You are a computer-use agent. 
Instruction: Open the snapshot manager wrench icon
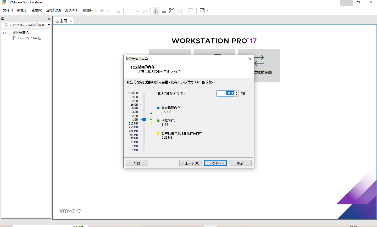(x=145, y=11)
